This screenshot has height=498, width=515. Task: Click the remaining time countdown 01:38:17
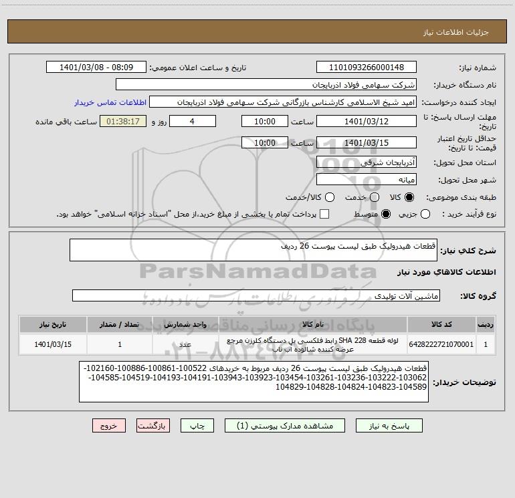click(x=123, y=121)
